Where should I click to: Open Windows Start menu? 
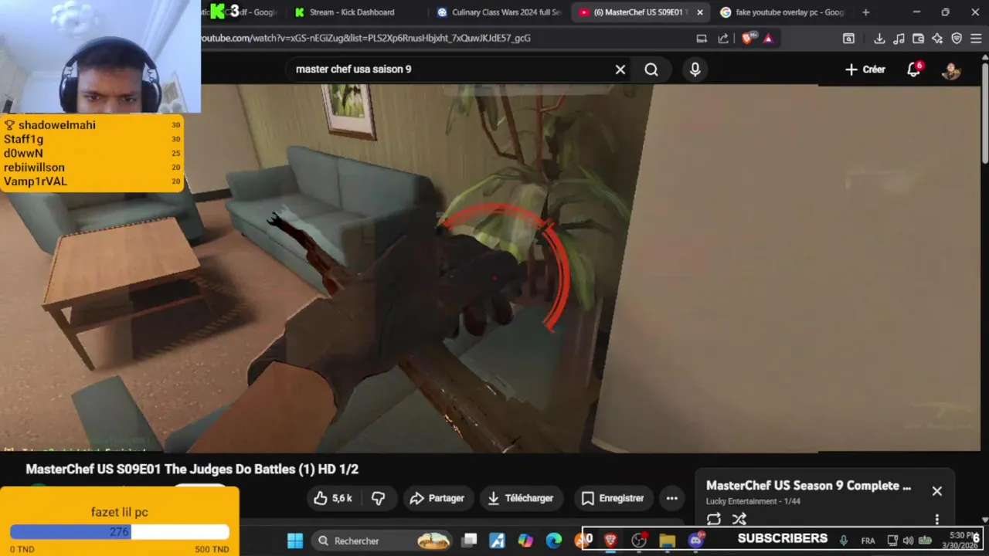click(295, 541)
